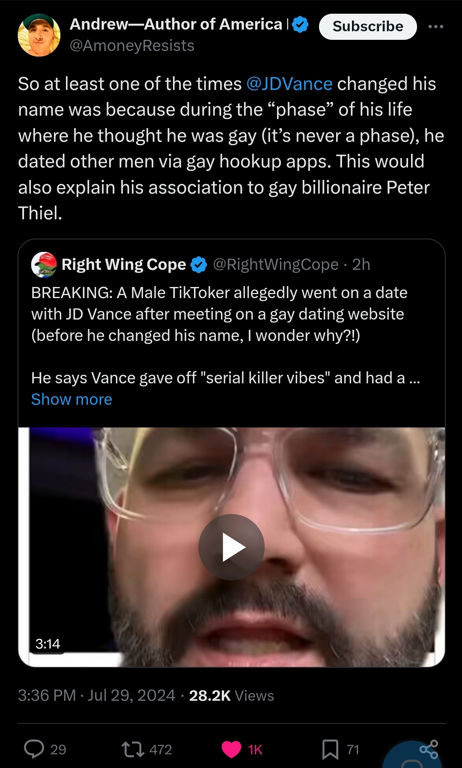Open Andrew's profile avatar
The height and width of the screenshot is (768, 462).
[39, 35]
